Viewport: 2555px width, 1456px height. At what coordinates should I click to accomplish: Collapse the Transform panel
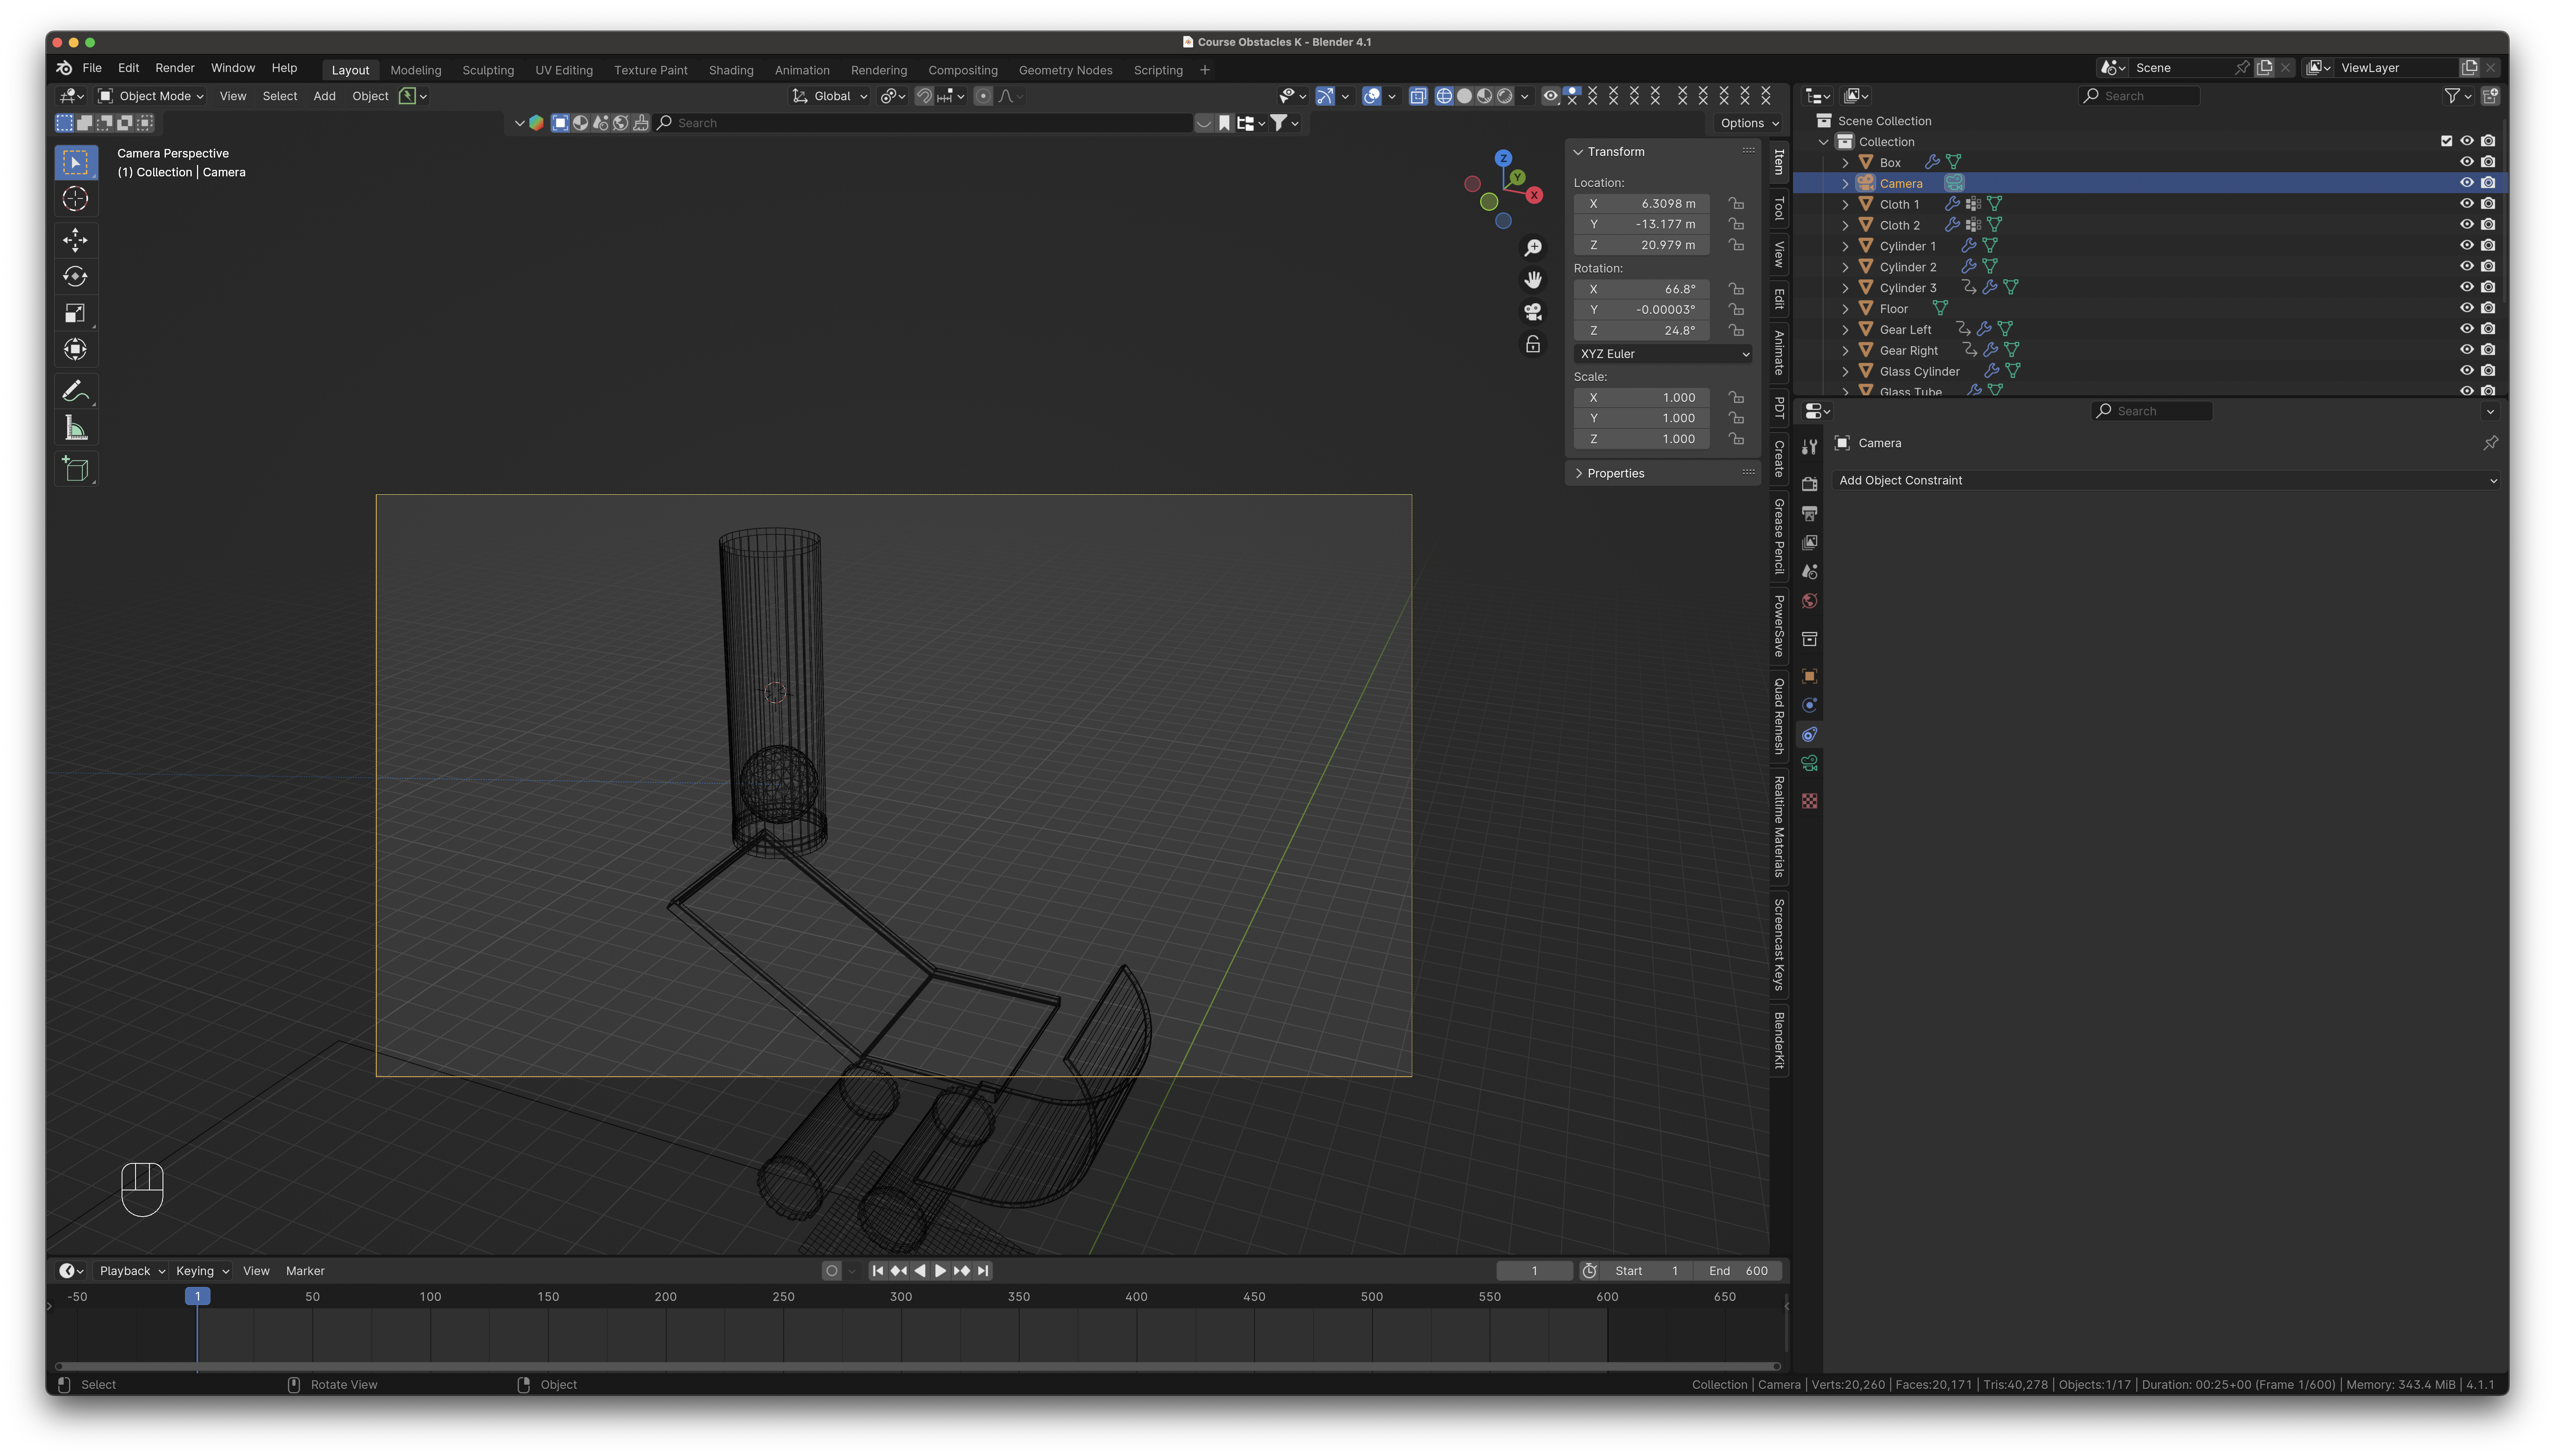1578,152
